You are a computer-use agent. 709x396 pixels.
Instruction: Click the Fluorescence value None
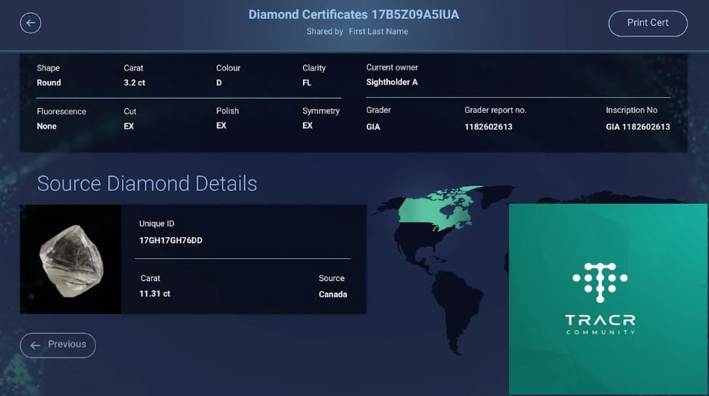coord(47,126)
